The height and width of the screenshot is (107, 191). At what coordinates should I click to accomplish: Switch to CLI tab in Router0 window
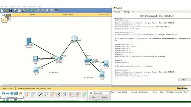(x=134, y=12)
